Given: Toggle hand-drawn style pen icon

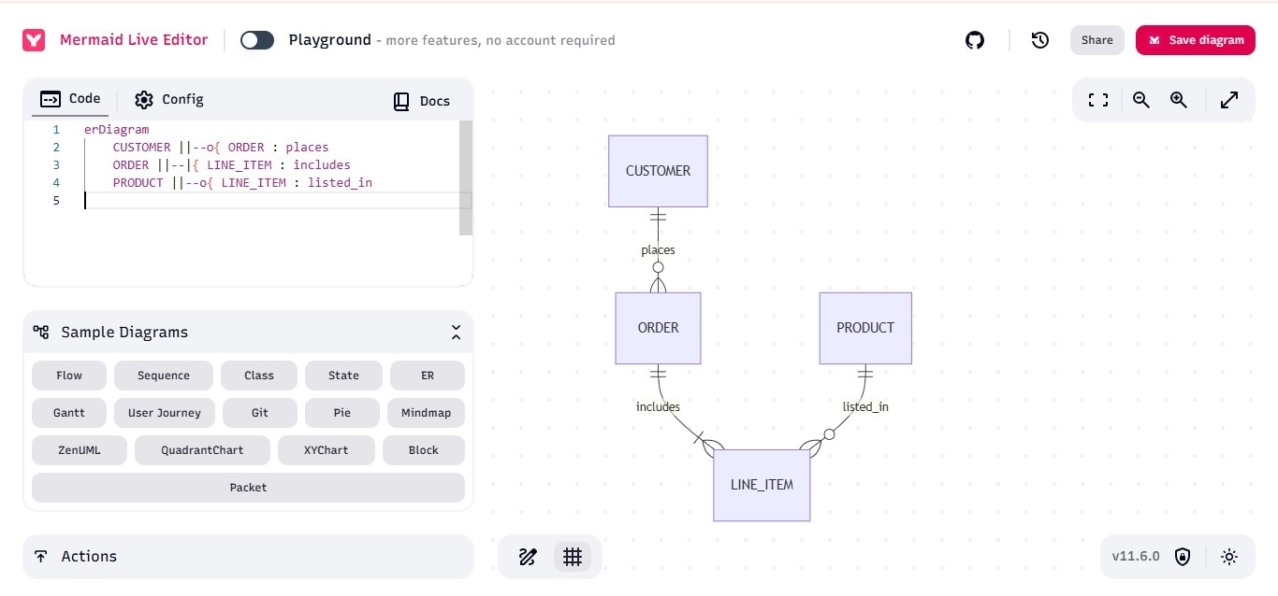Looking at the screenshot, I should (528, 557).
